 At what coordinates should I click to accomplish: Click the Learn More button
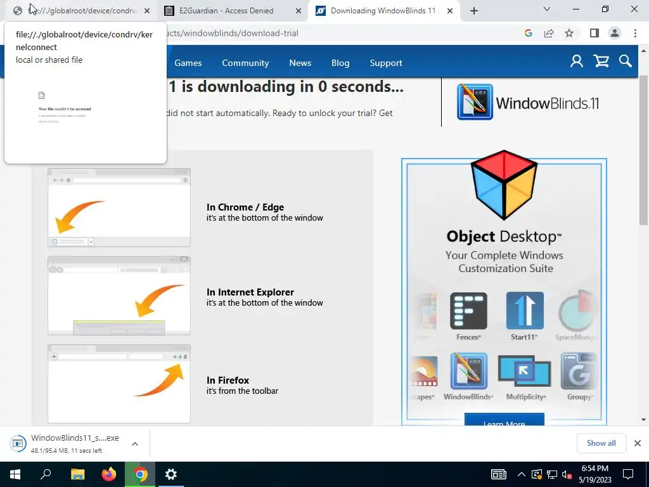click(x=504, y=420)
